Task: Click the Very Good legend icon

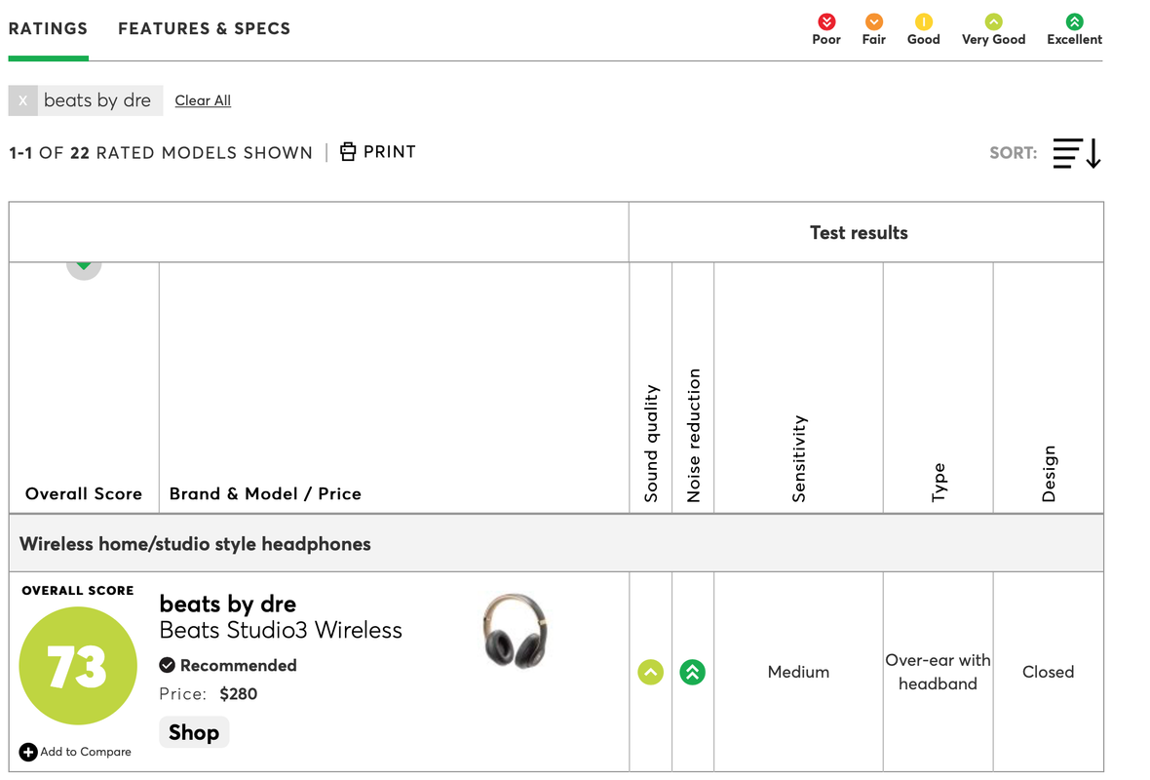Action: tap(994, 22)
